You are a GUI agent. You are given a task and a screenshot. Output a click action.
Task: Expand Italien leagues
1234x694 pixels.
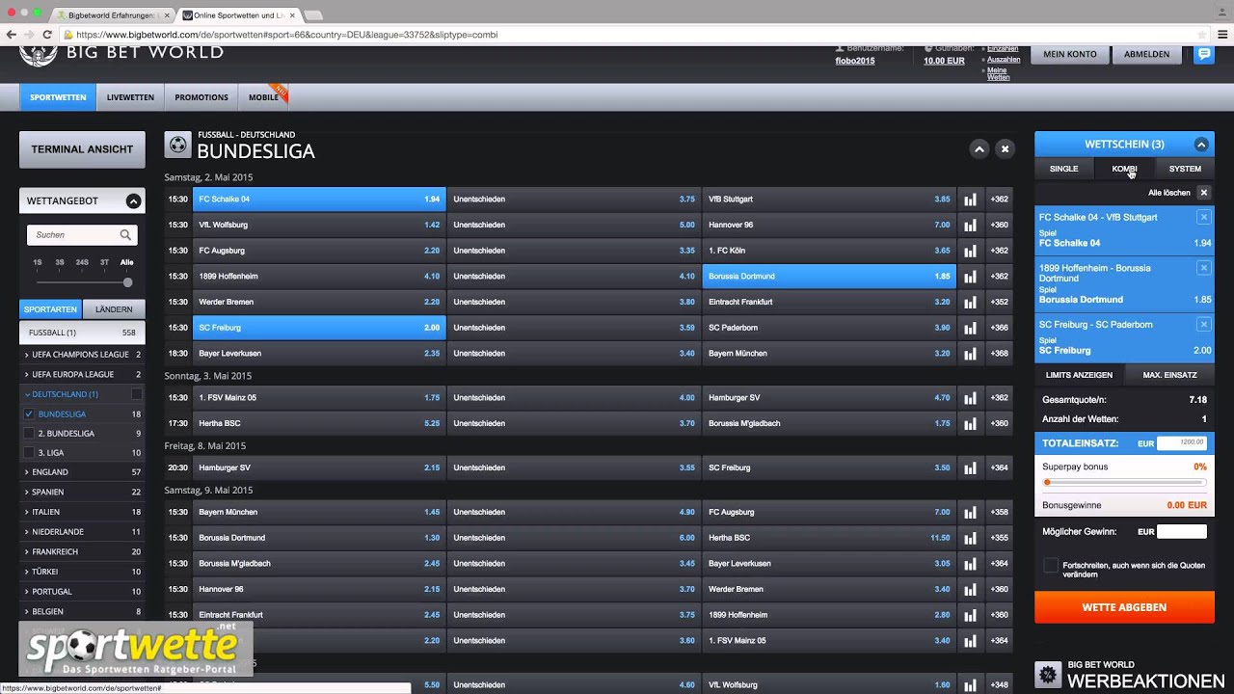tap(82, 512)
